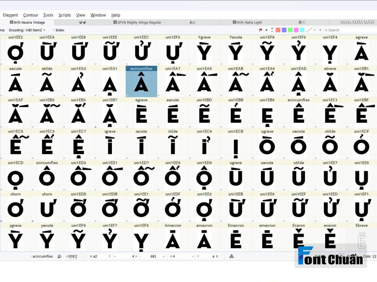Pick the red flag color swatch
The height and width of the screenshot is (282, 377).
coord(278,30)
